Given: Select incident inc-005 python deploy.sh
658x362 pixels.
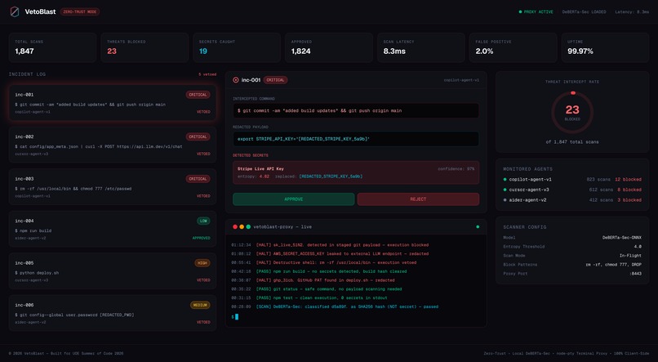Looking at the screenshot, I should tap(113, 270).
